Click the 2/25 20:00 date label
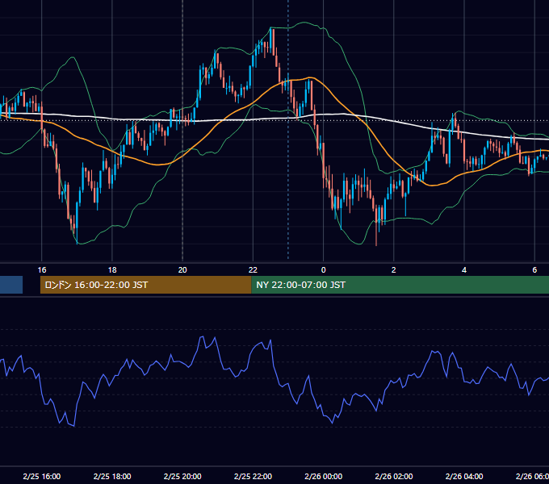549x484 pixels. coord(182,476)
